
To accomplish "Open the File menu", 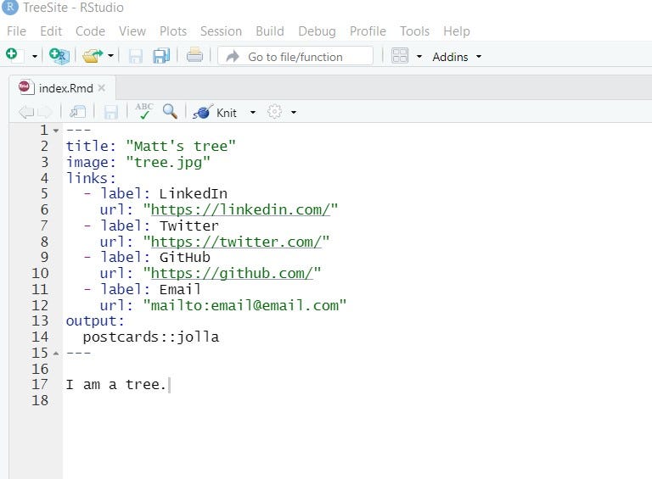I will (16, 31).
